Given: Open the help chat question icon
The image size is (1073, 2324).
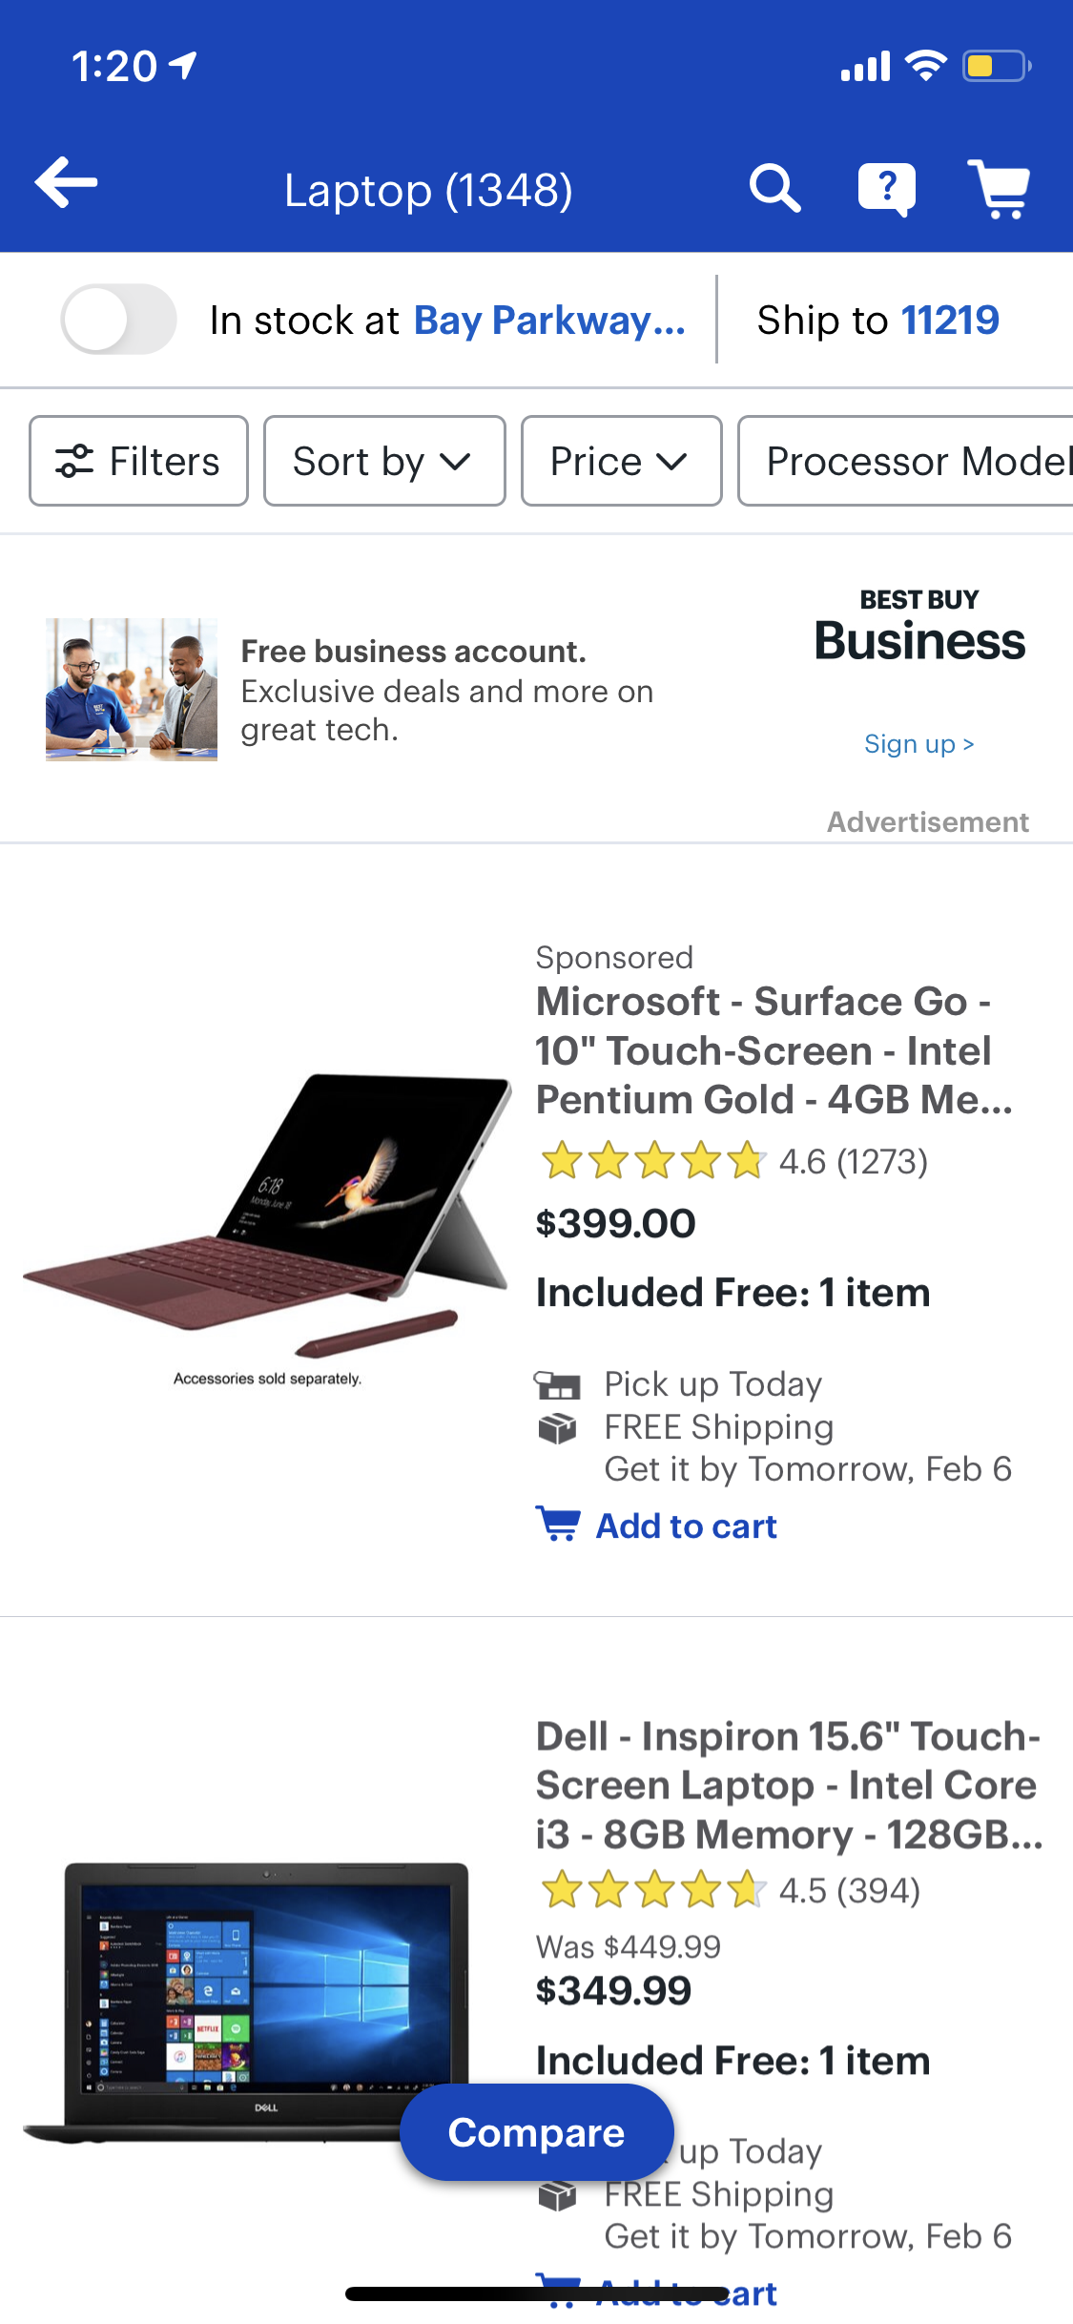Looking at the screenshot, I should point(887,189).
